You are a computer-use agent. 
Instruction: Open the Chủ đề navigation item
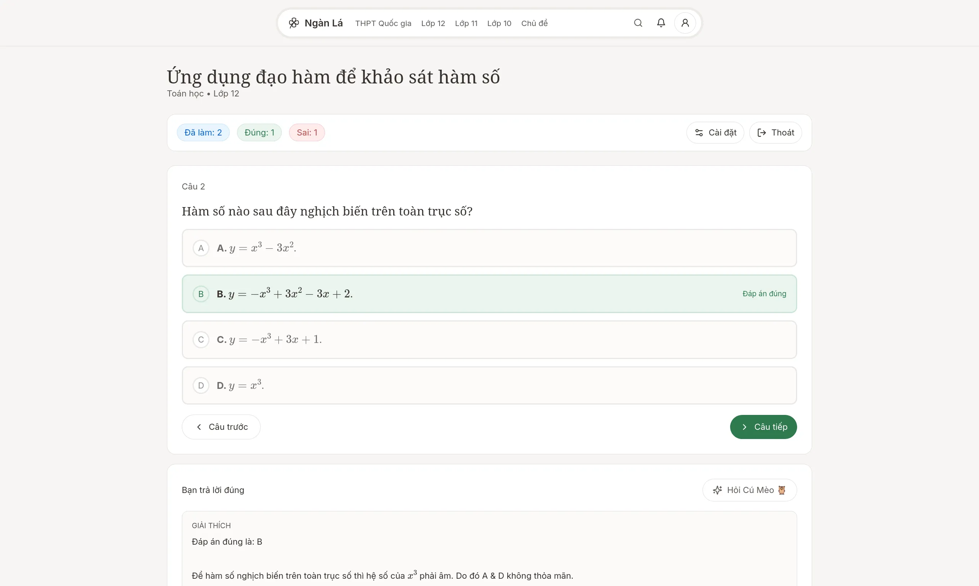[x=534, y=23]
